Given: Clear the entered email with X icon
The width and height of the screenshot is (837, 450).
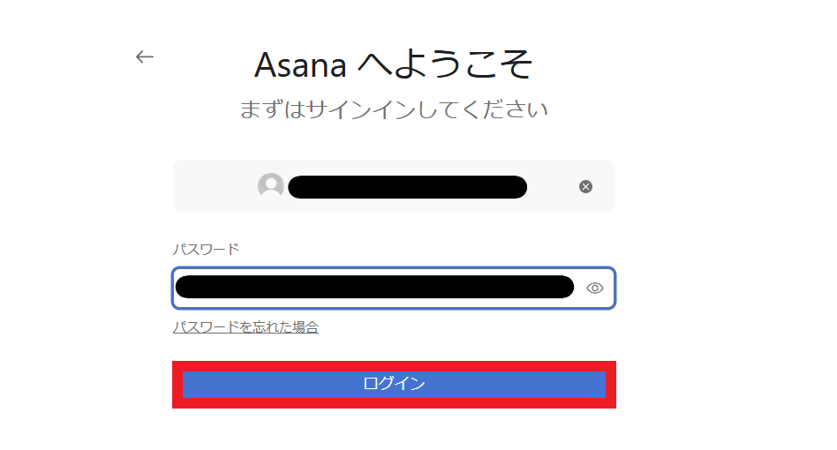Looking at the screenshot, I should [x=585, y=186].
